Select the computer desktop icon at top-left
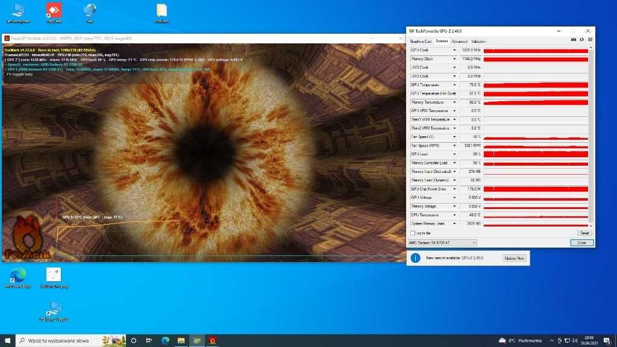The image size is (617, 347). click(x=18, y=13)
